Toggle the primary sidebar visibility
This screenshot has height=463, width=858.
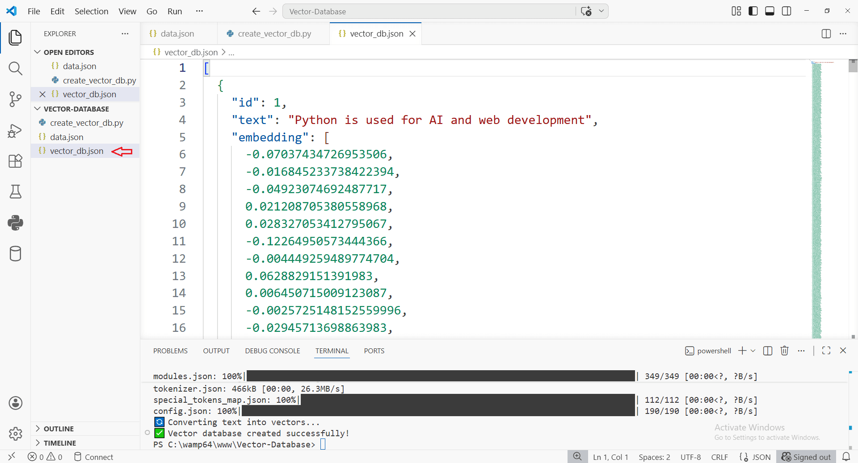click(753, 11)
